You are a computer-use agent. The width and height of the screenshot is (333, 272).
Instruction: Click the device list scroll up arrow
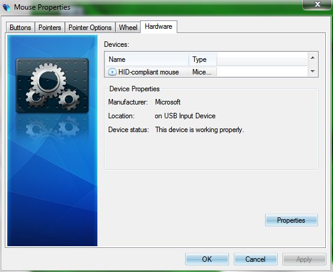tap(313, 58)
